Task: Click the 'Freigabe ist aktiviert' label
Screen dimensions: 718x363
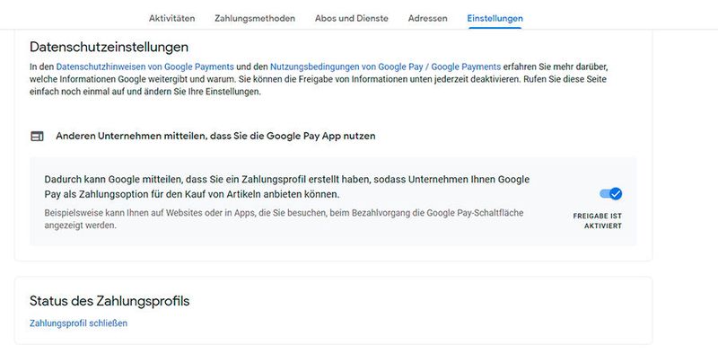Action: (597, 220)
